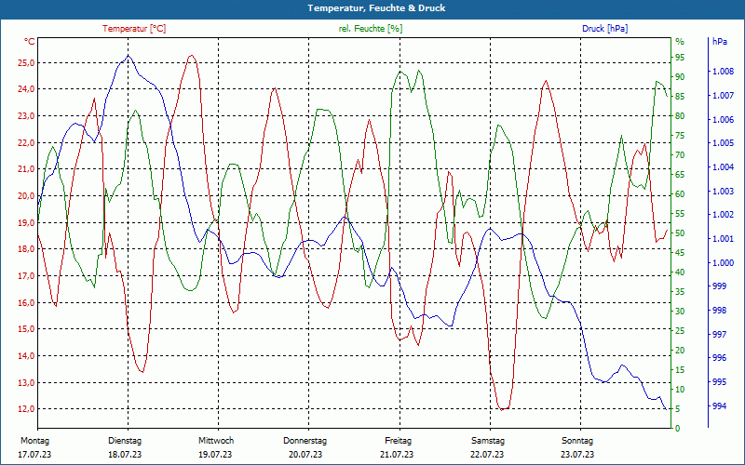Click the date label "19.07.23"
745x465 pixels.
[x=215, y=455]
